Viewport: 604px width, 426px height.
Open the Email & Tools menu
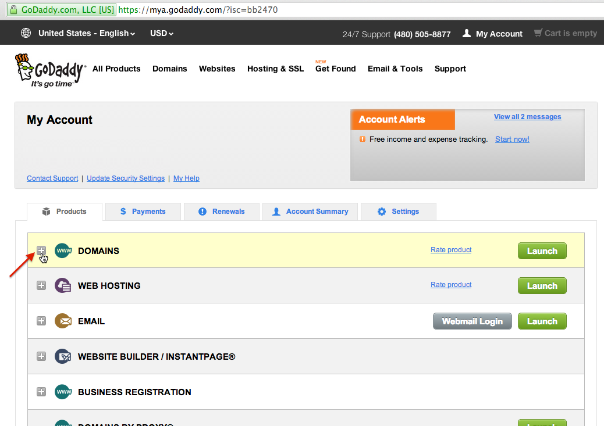pos(395,69)
